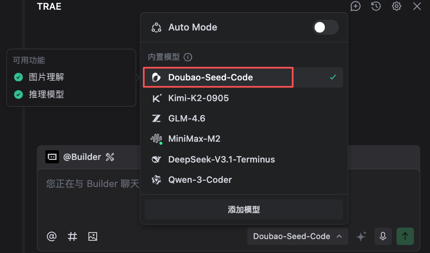Screen dimensions: 430x253
Task: Switch to Kimi-K2-0905 model
Action: tap(199, 98)
